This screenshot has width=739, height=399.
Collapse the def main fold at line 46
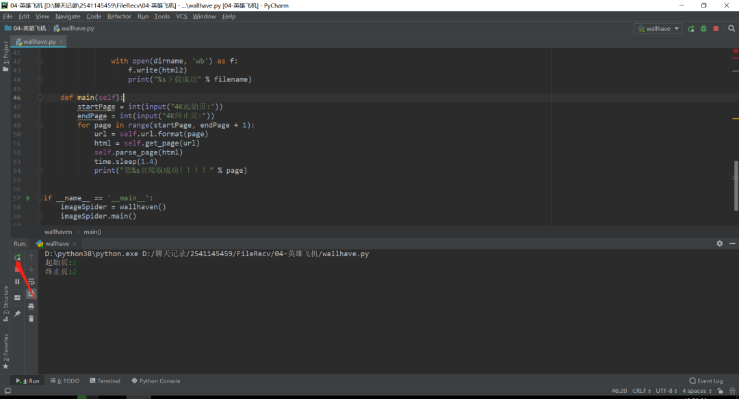pos(40,98)
